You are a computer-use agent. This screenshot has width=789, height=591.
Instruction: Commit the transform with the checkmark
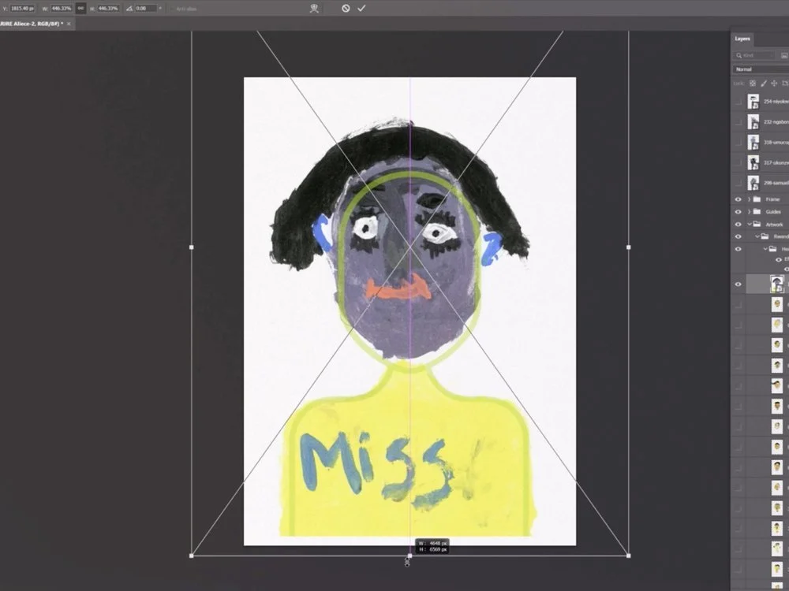361,8
